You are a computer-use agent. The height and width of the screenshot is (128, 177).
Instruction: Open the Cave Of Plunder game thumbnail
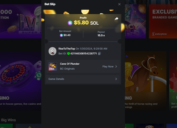53,66
